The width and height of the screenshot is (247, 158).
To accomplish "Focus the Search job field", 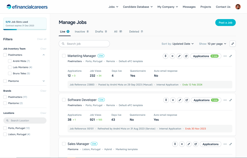I will point(84,44).
